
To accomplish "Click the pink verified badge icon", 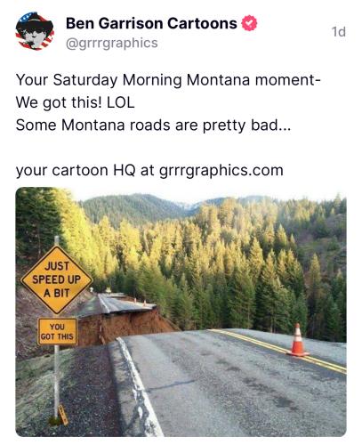I will tap(249, 23).
